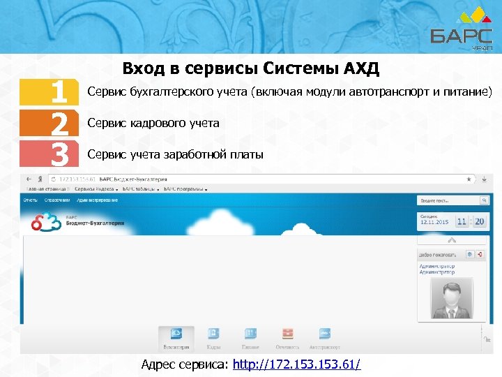Expand БАРС таблицы bookmarks dropdown
502x377 pixels.
[x=141, y=189]
